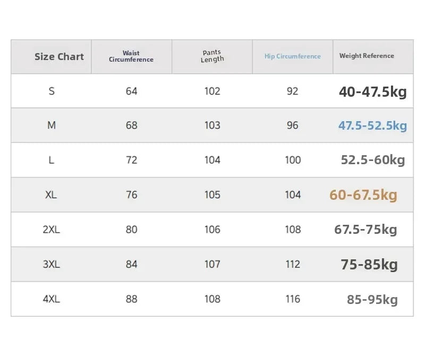Pick the 4XL size label
Screen dimensions: 425x338
pos(51,299)
